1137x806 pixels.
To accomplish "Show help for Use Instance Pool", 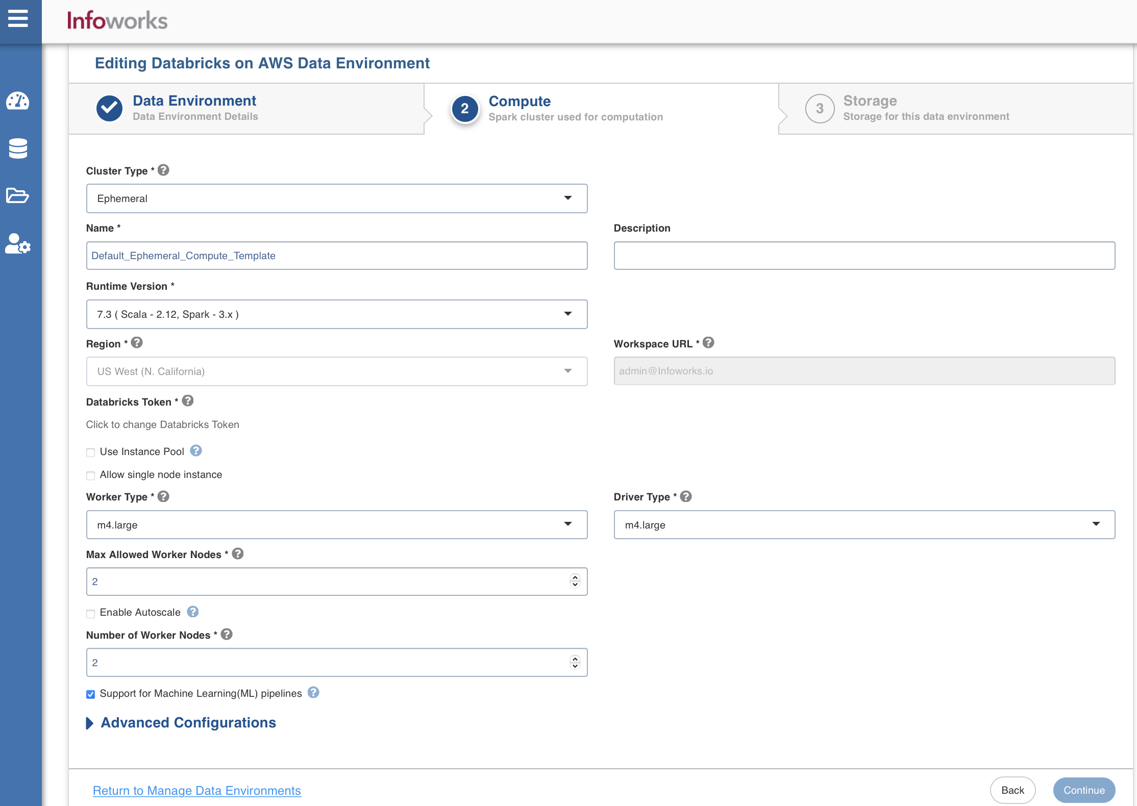I will (196, 450).
